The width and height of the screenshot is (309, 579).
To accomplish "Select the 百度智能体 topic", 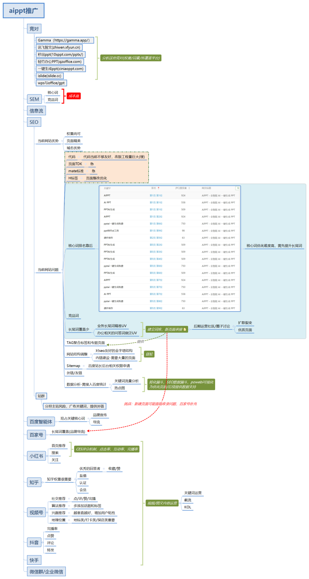I will (41, 422).
